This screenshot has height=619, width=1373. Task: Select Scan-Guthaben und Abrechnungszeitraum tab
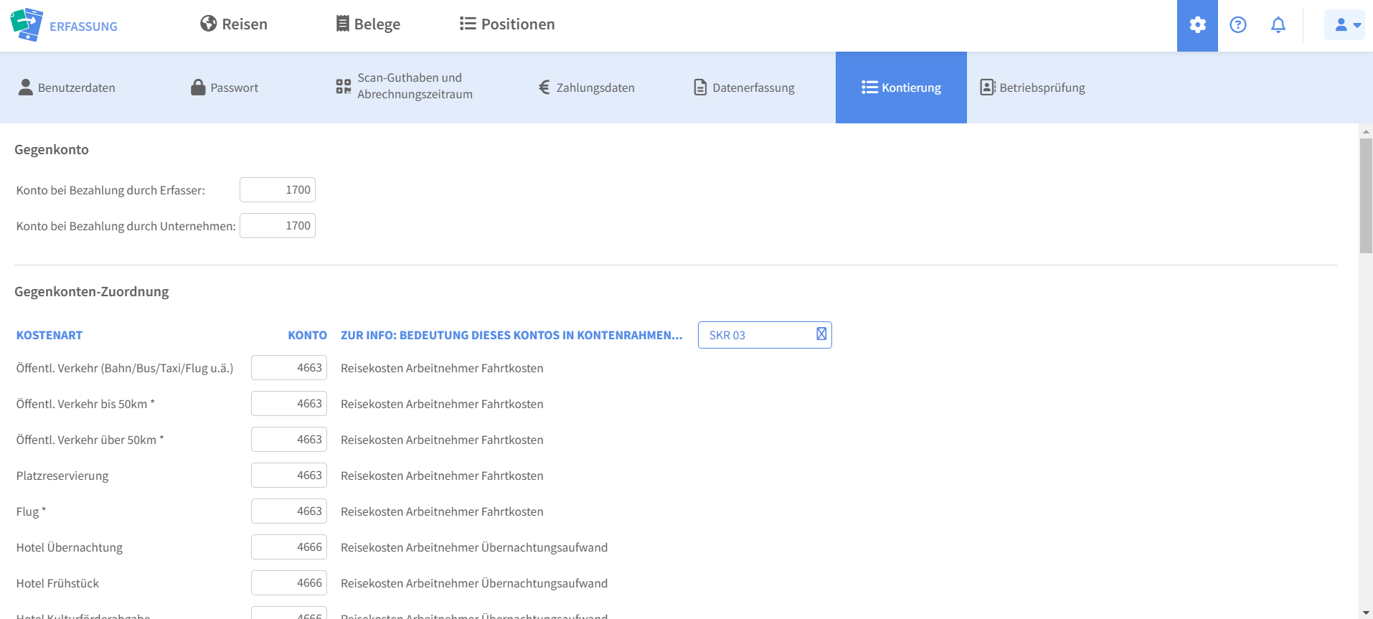405,87
